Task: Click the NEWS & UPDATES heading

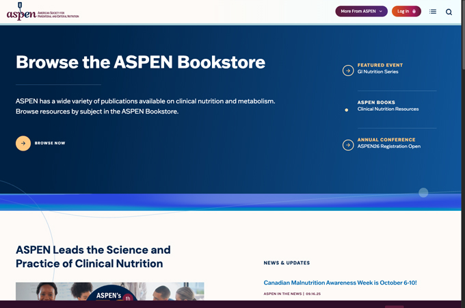Action: tap(287, 263)
